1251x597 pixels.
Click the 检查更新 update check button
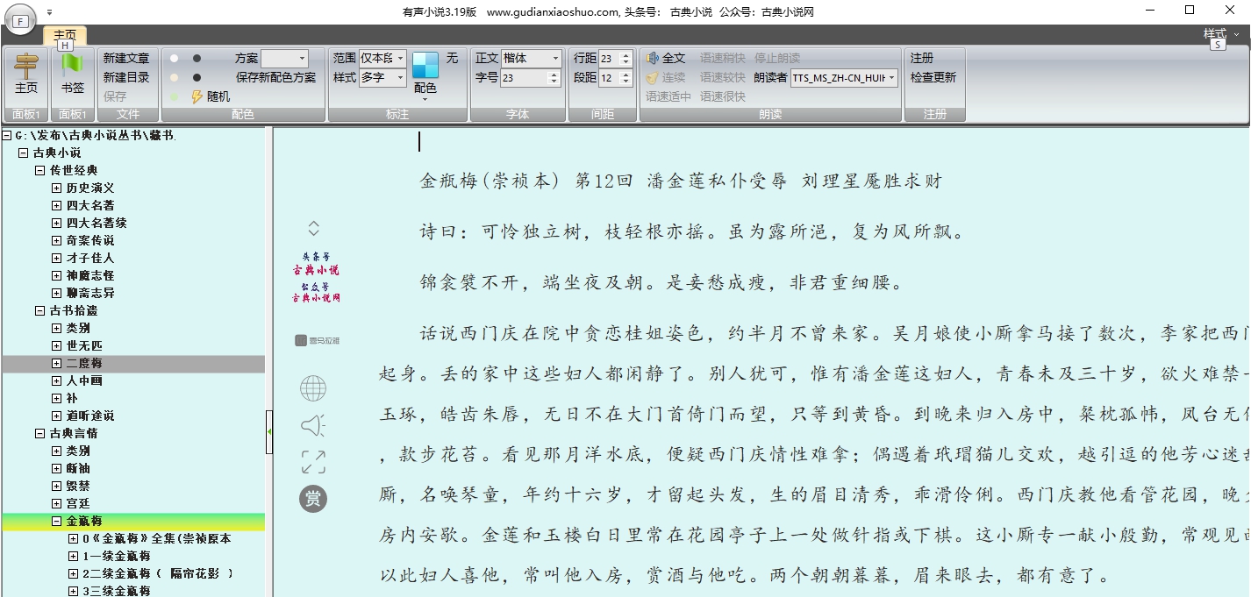tap(935, 76)
